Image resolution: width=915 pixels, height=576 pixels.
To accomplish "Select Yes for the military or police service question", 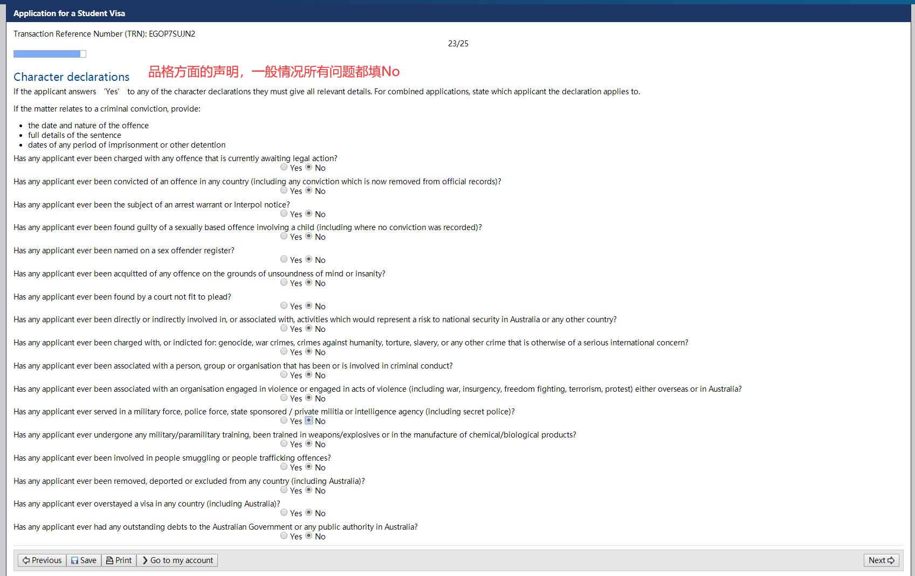I will (284, 420).
